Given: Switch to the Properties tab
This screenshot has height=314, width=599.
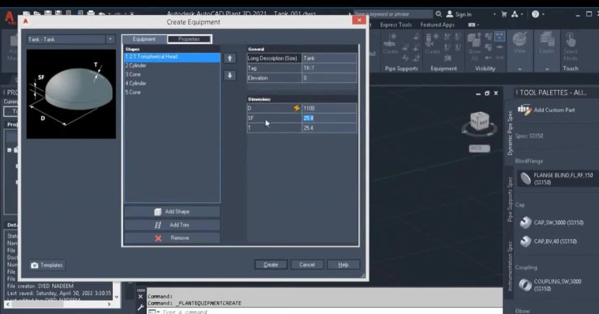Looking at the screenshot, I should coord(189,39).
